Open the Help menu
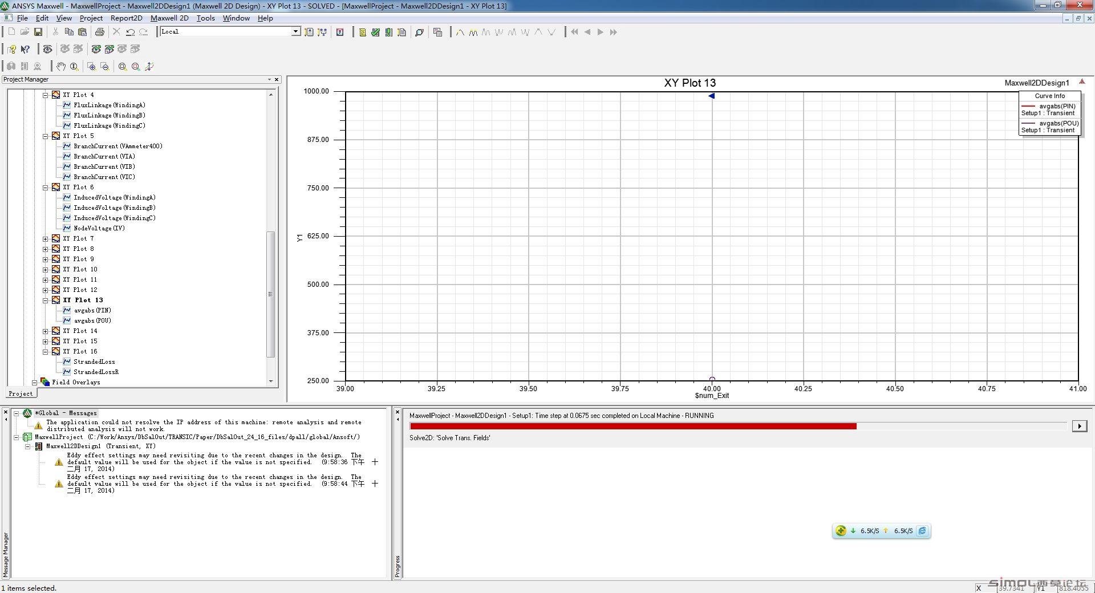This screenshot has height=593, width=1095. point(265,18)
